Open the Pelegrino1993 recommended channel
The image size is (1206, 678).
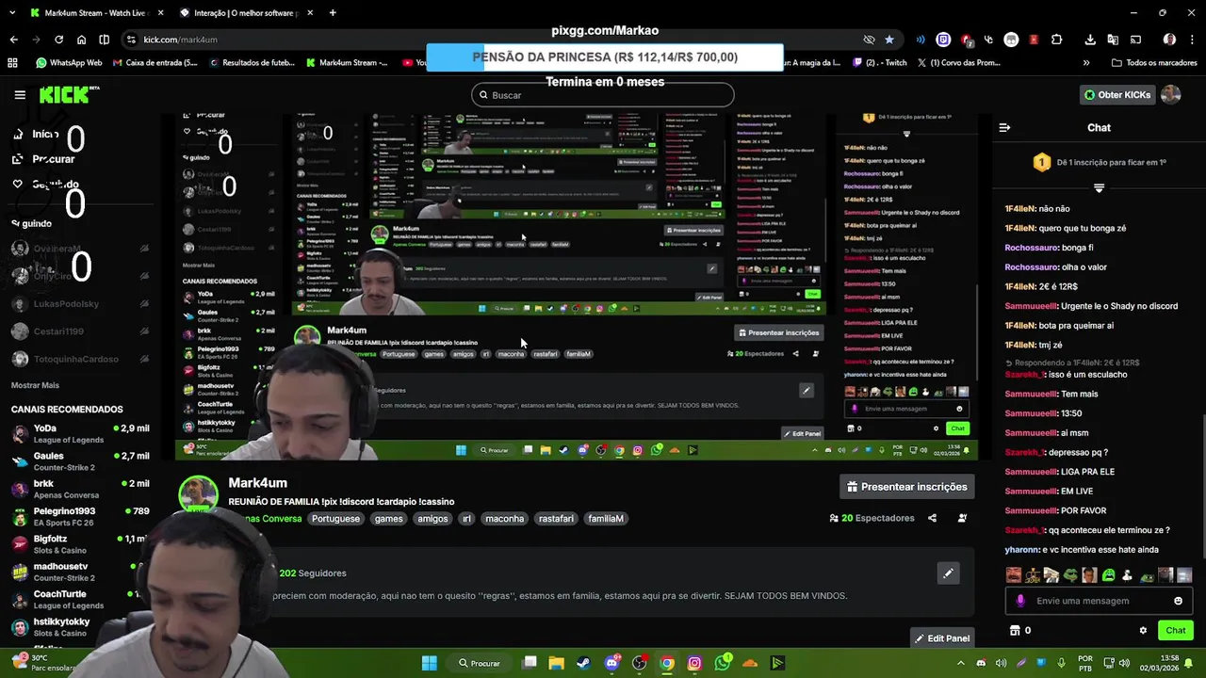(79, 516)
